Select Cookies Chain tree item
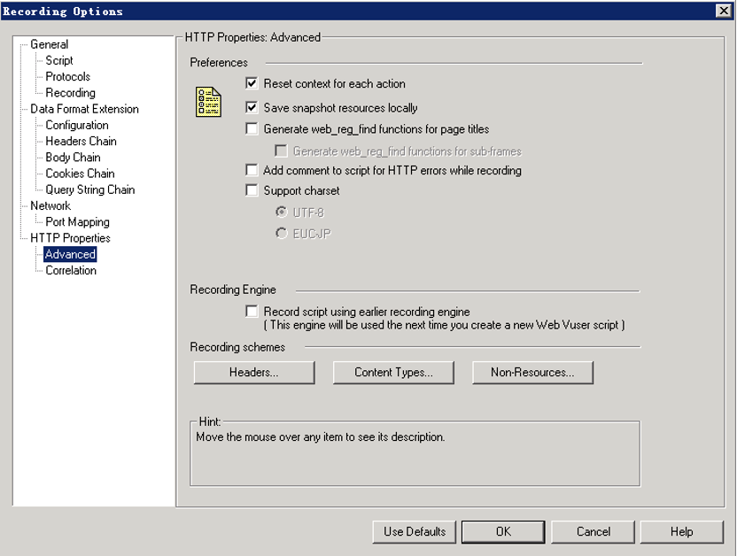 click(80, 174)
